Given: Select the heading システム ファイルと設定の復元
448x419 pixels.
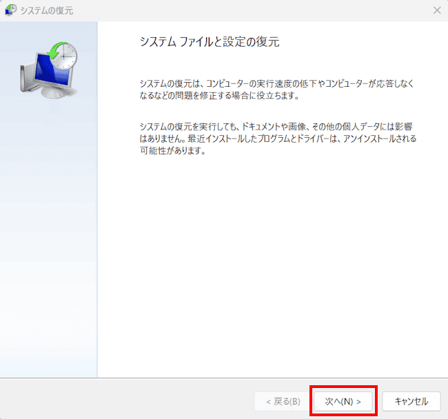Looking at the screenshot, I should pos(210,42).
